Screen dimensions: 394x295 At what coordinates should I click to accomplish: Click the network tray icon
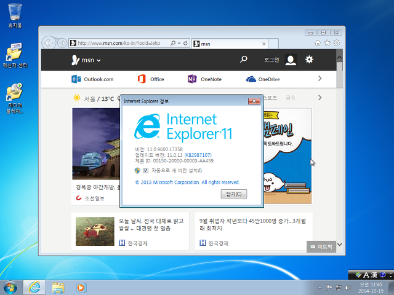[339, 288]
